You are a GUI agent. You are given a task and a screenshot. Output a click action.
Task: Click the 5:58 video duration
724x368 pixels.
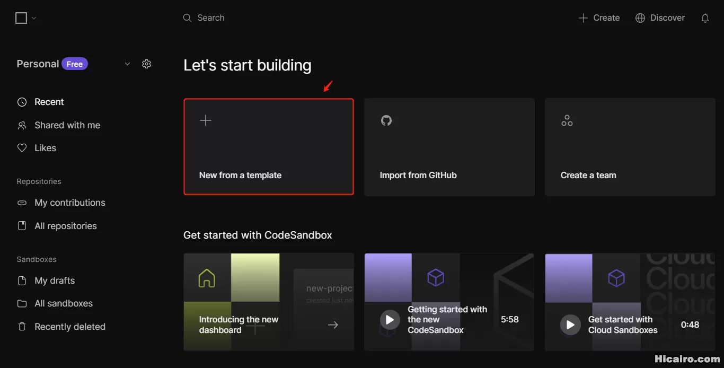click(510, 320)
